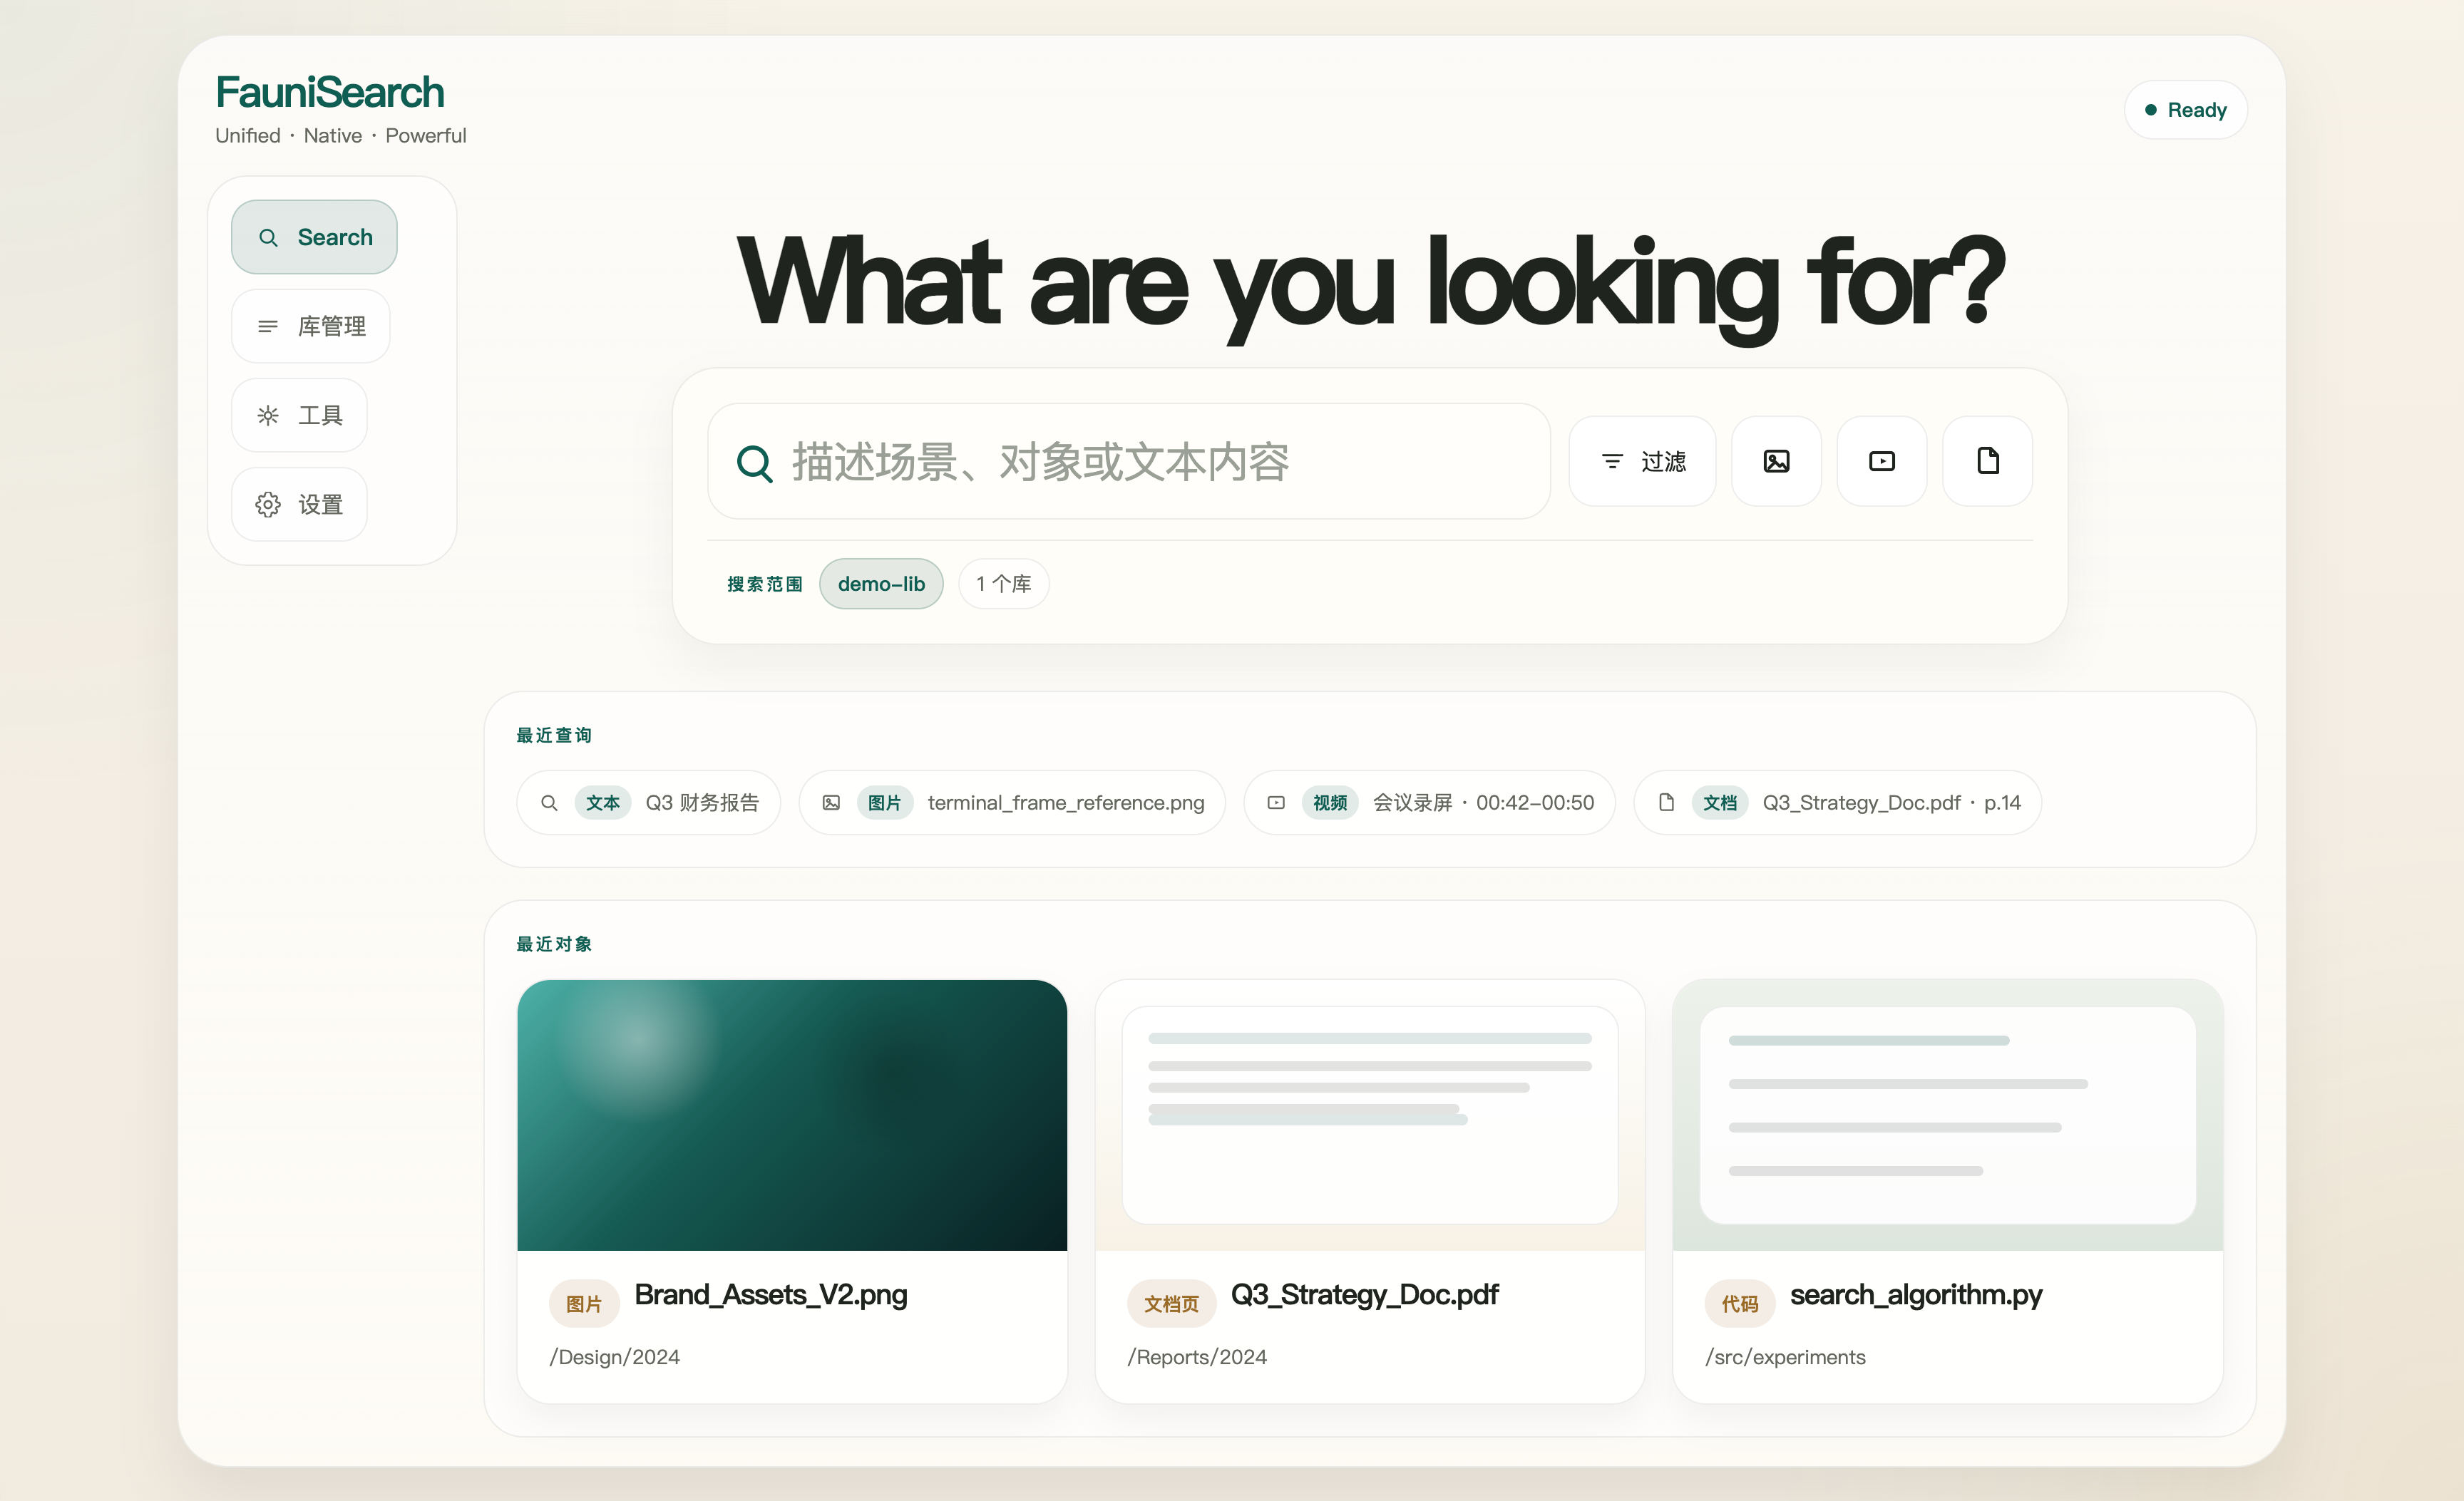Open the Brand_Assets_V2.png thumbnail
Screen dimensions: 2464x1501
pyautogui.click(x=792, y=1115)
